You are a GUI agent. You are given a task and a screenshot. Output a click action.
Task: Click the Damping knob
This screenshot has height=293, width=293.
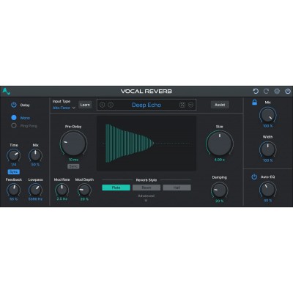coord(220,190)
